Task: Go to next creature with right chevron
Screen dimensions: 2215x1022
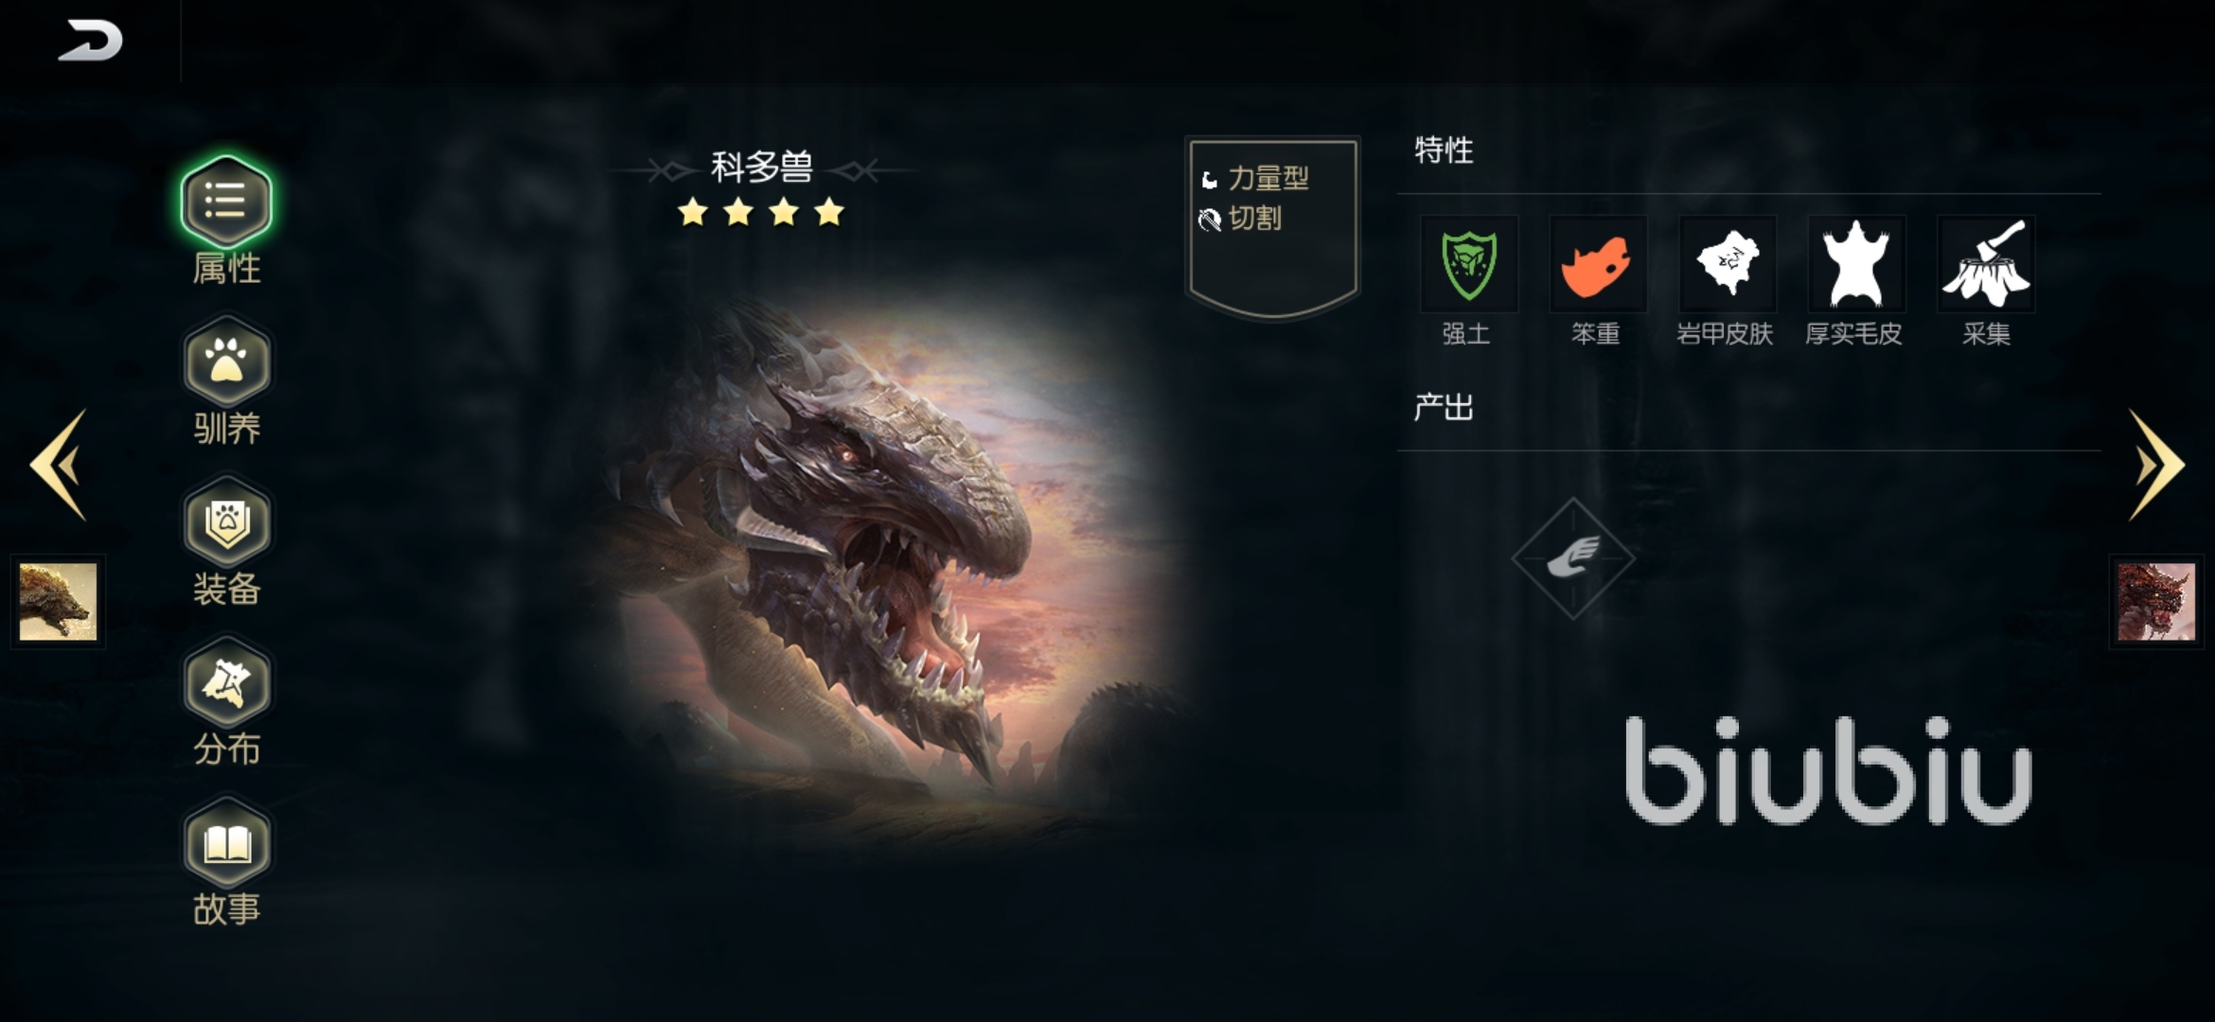Action: [2156, 465]
